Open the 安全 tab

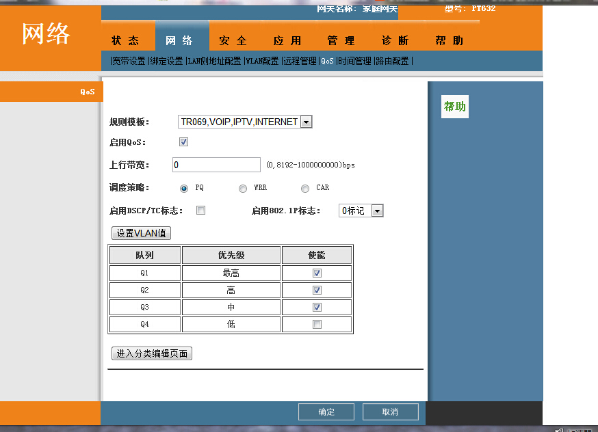click(x=233, y=41)
